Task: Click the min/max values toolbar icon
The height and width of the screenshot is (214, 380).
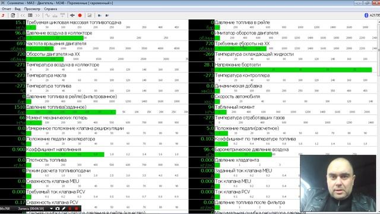Action: coord(55,15)
